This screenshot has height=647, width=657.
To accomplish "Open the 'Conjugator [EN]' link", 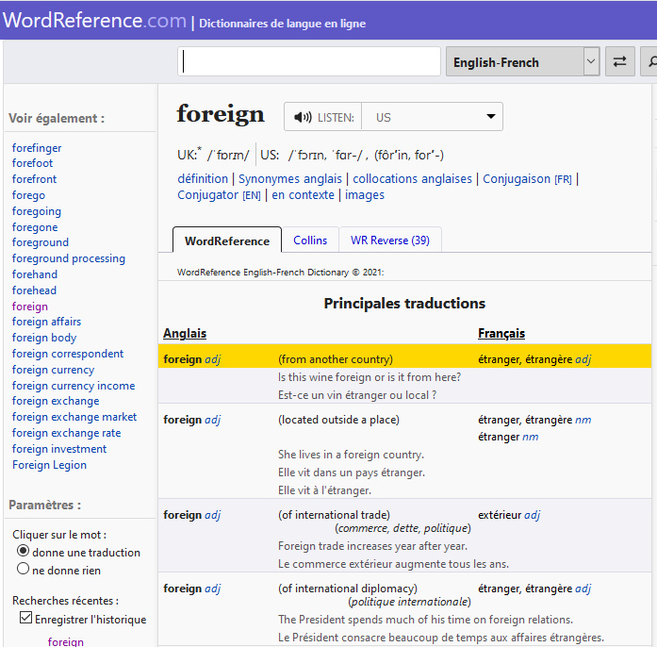I will tap(220, 195).
